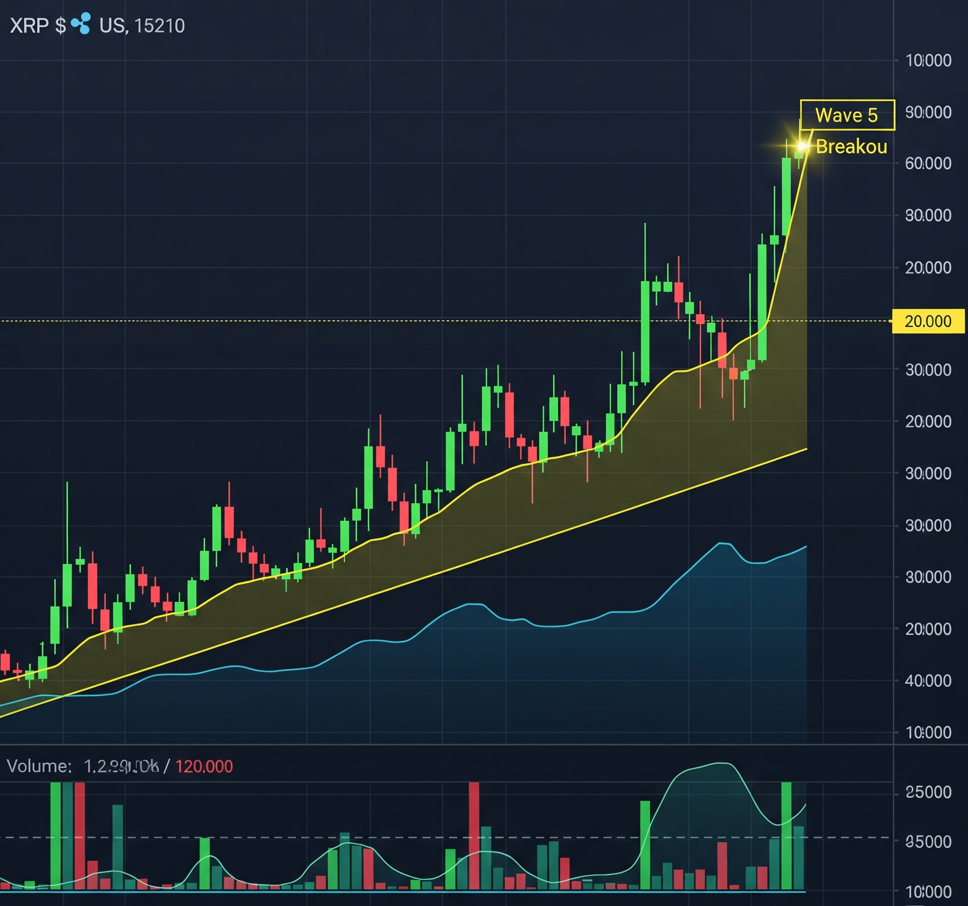This screenshot has height=906, width=968.
Task: Click the Volume indicator label
Action: tap(39, 766)
